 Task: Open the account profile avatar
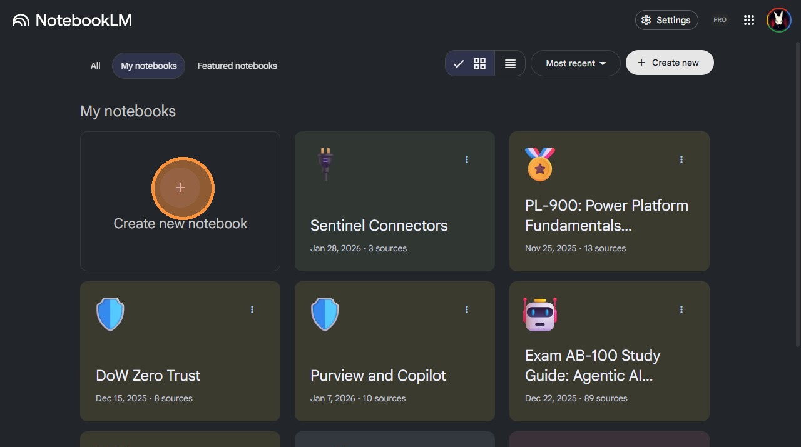click(x=778, y=20)
